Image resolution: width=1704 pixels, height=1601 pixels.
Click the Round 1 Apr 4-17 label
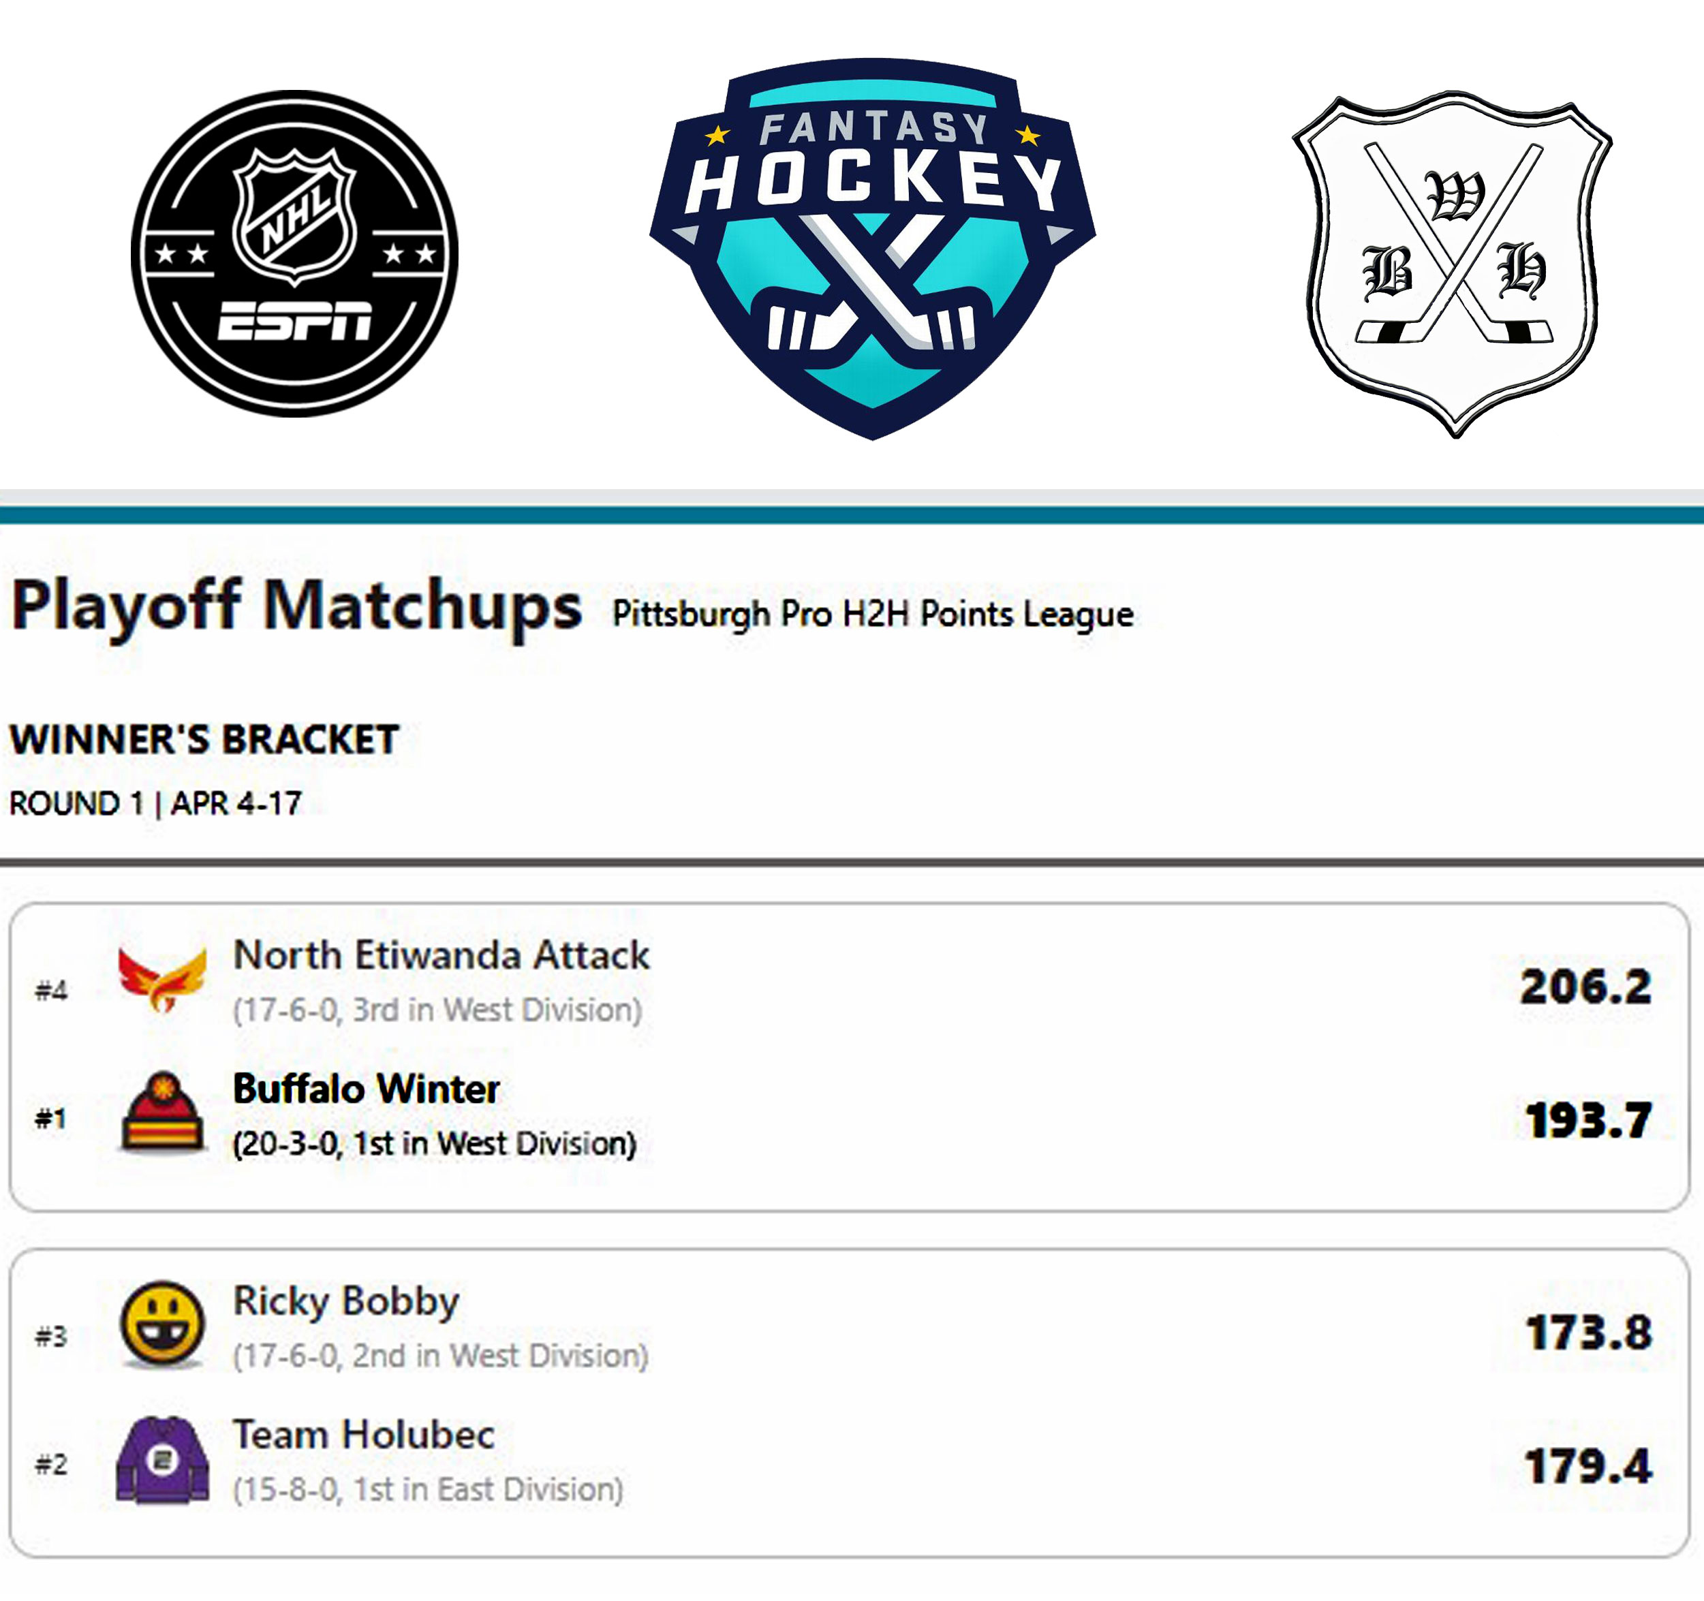(x=155, y=804)
